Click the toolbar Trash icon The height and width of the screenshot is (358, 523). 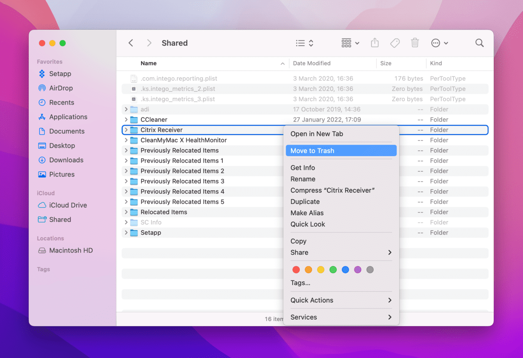(x=415, y=43)
